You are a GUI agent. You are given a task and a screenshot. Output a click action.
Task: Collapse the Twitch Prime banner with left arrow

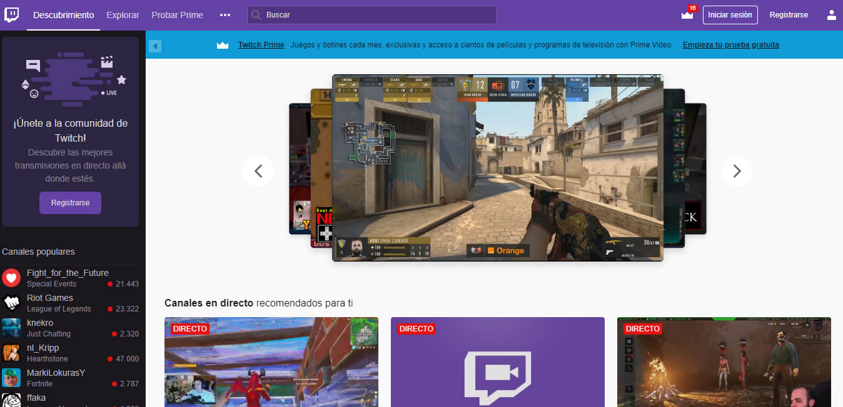pyautogui.click(x=154, y=45)
